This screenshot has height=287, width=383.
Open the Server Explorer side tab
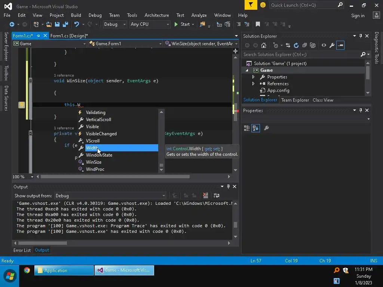click(6, 46)
